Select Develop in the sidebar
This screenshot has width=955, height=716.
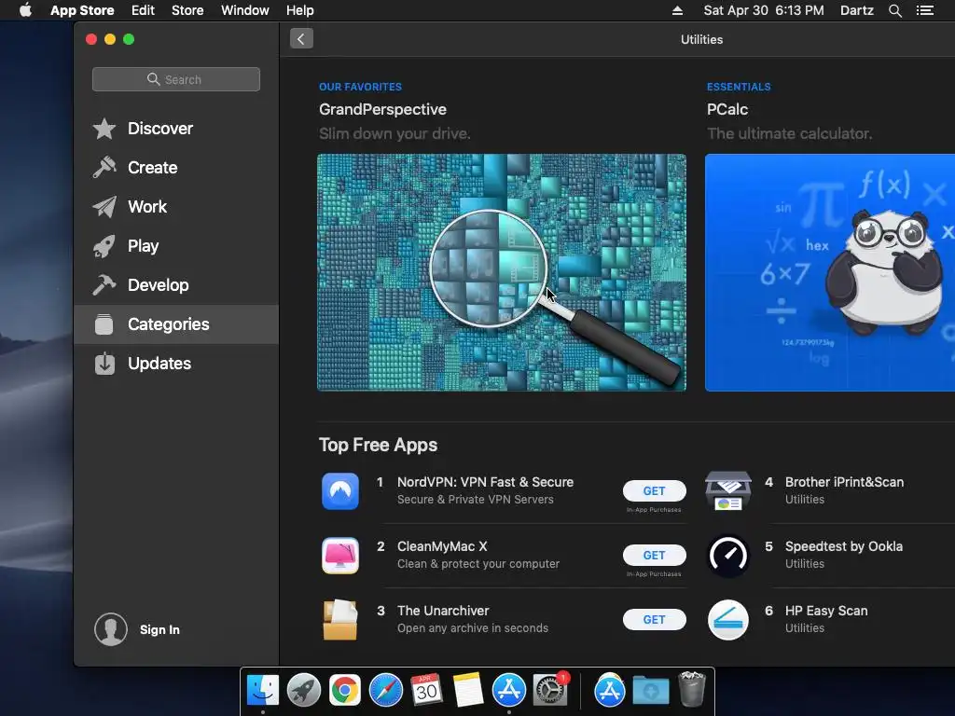coord(176,285)
